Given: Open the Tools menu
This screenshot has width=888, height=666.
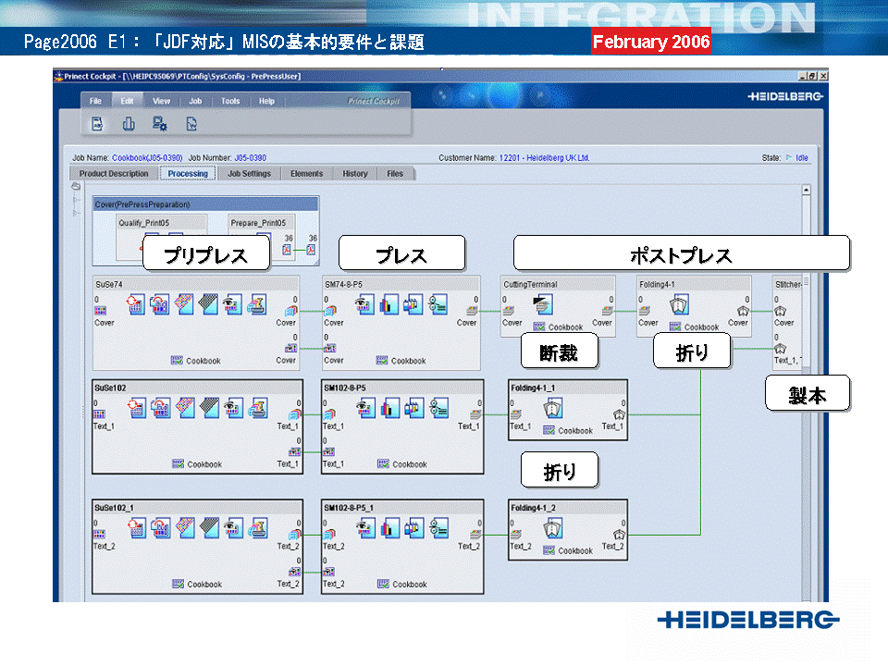Looking at the screenshot, I should pyautogui.click(x=230, y=101).
